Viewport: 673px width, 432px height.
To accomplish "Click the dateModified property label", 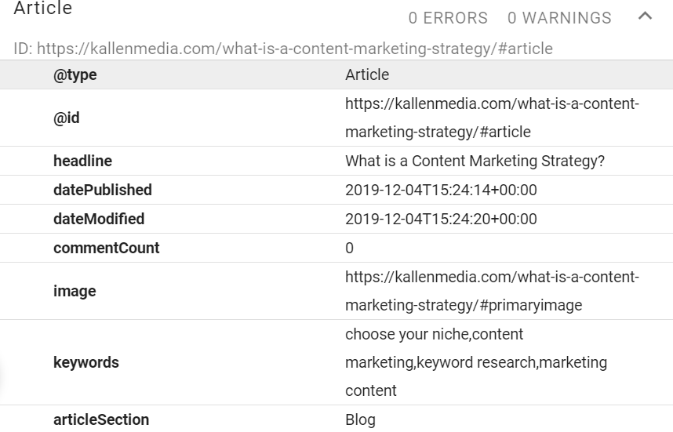I will [99, 219].
